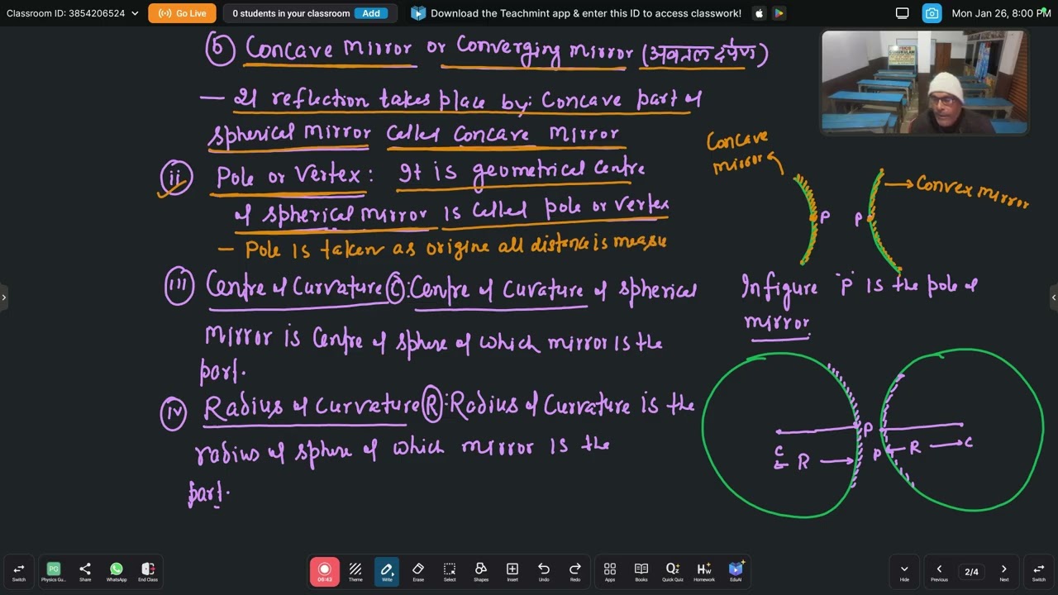The width and height of the screenshot is (1058, 595).
Task: Choose the Select lasso tool
Action: click(450, 572)
